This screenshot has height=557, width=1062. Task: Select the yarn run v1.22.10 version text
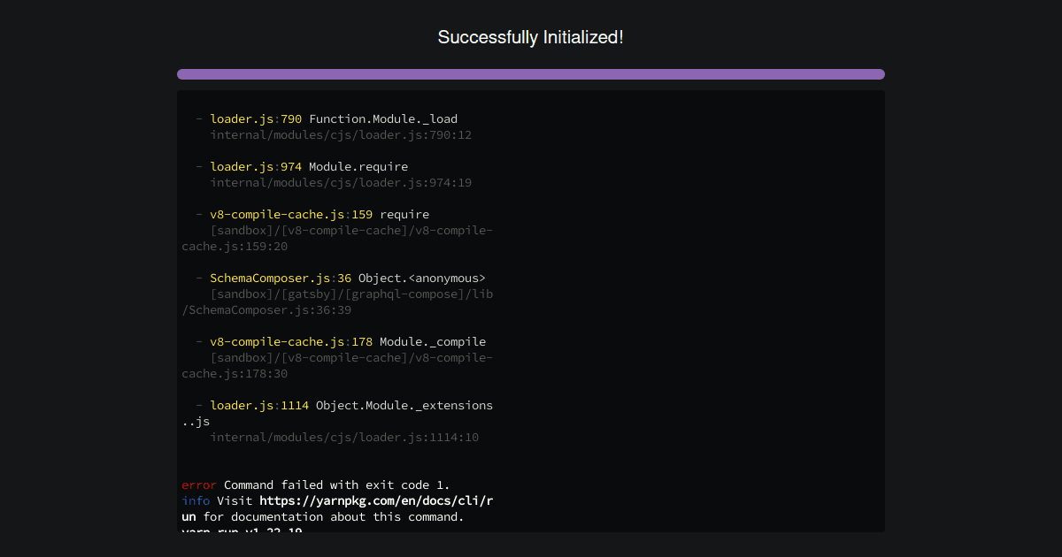tap(241, 531)
